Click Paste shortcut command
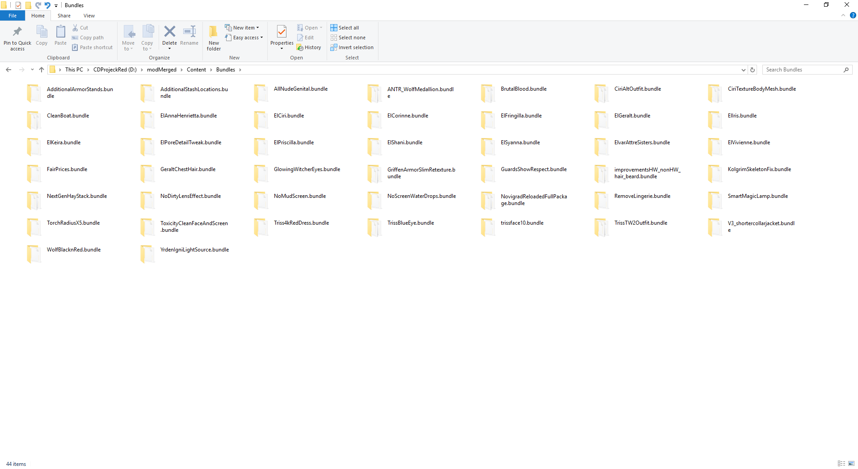Image resolution: width=858 pixels, height=469 pixels. coord(93,47)
